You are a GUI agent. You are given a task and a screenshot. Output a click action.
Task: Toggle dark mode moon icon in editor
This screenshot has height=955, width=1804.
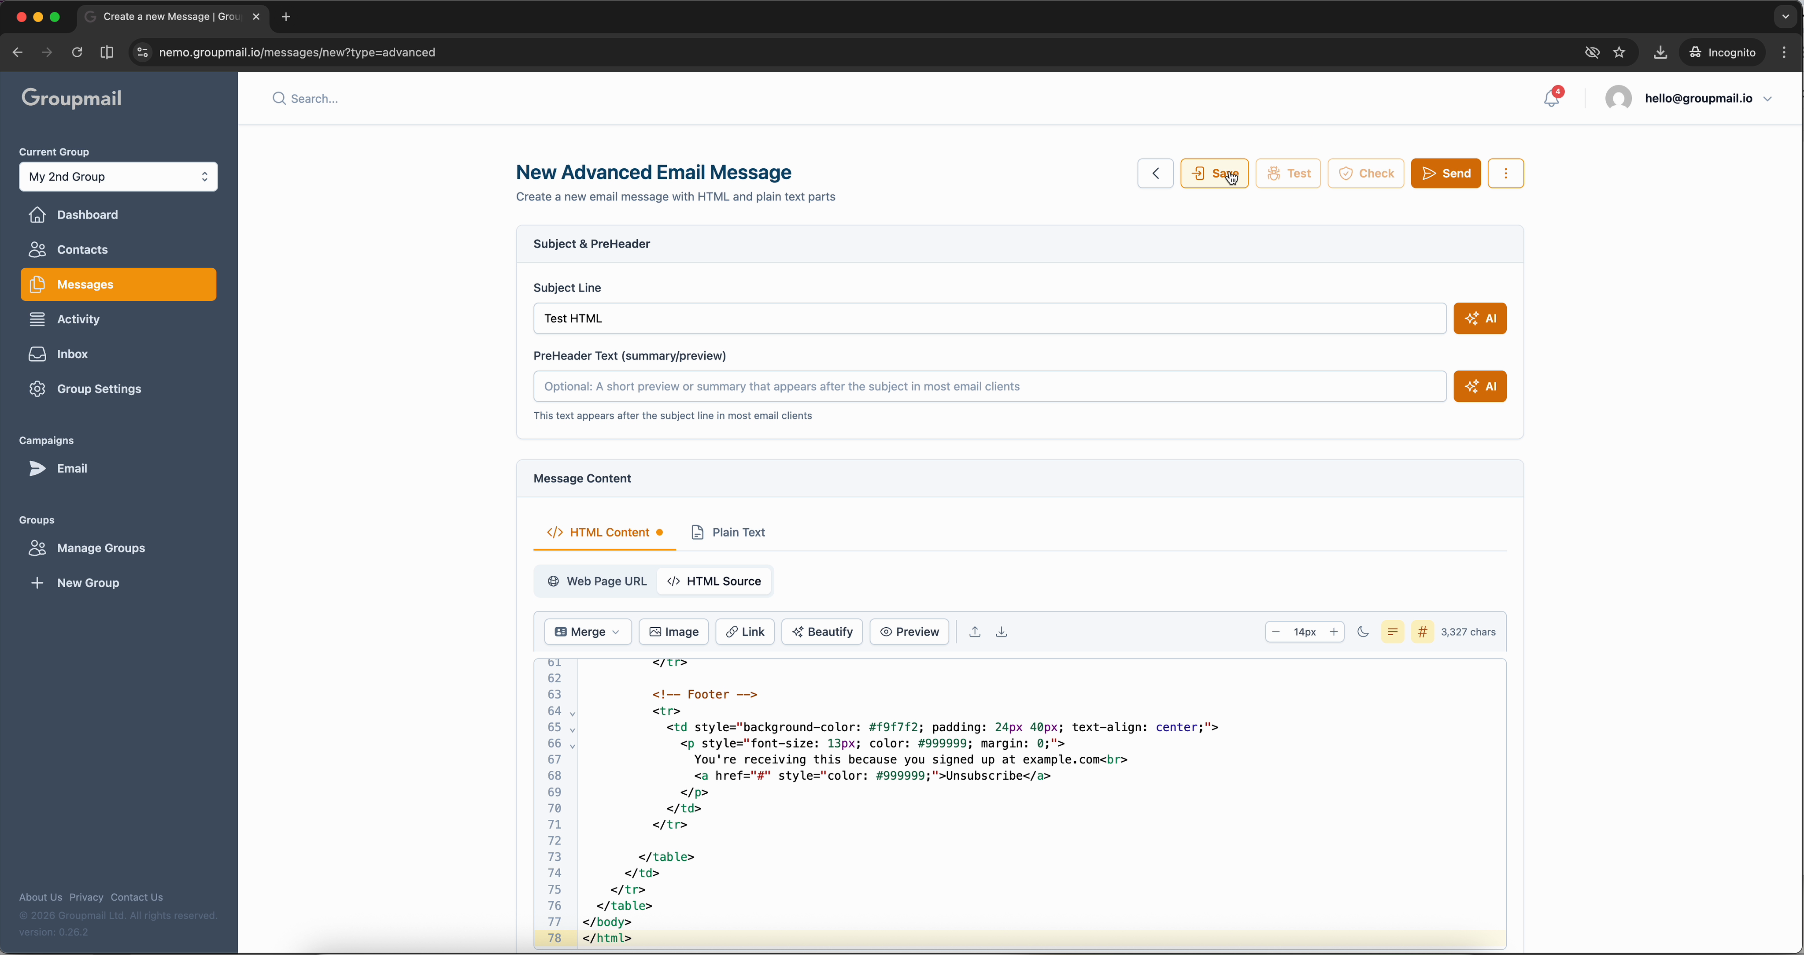pyautogui.click(x=1363, y=631)
